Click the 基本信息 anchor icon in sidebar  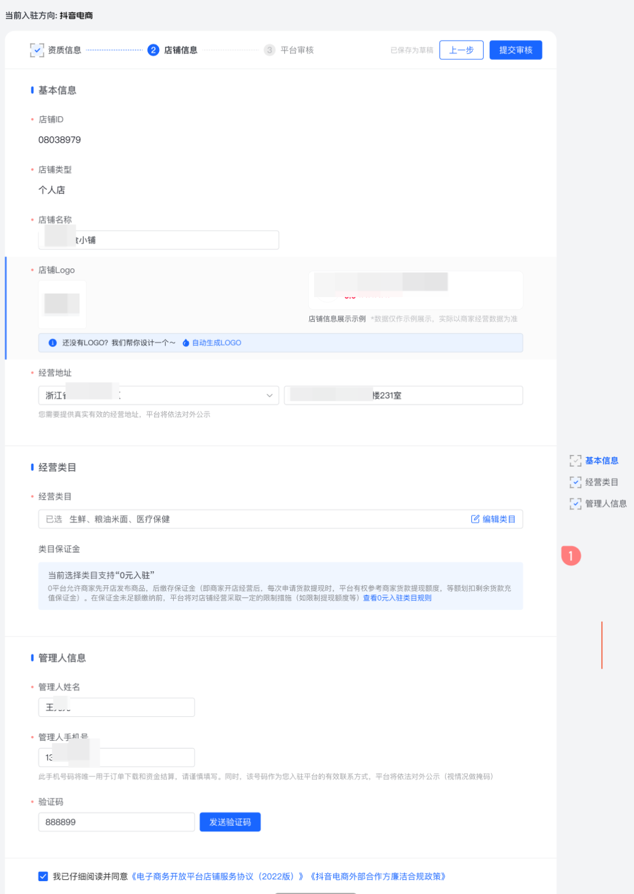pos(575,461)
